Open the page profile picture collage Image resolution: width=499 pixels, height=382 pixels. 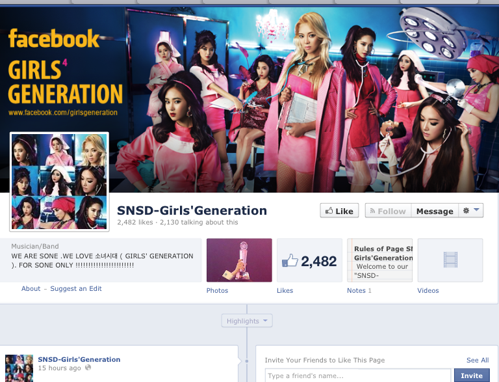(x=59, y=182)
